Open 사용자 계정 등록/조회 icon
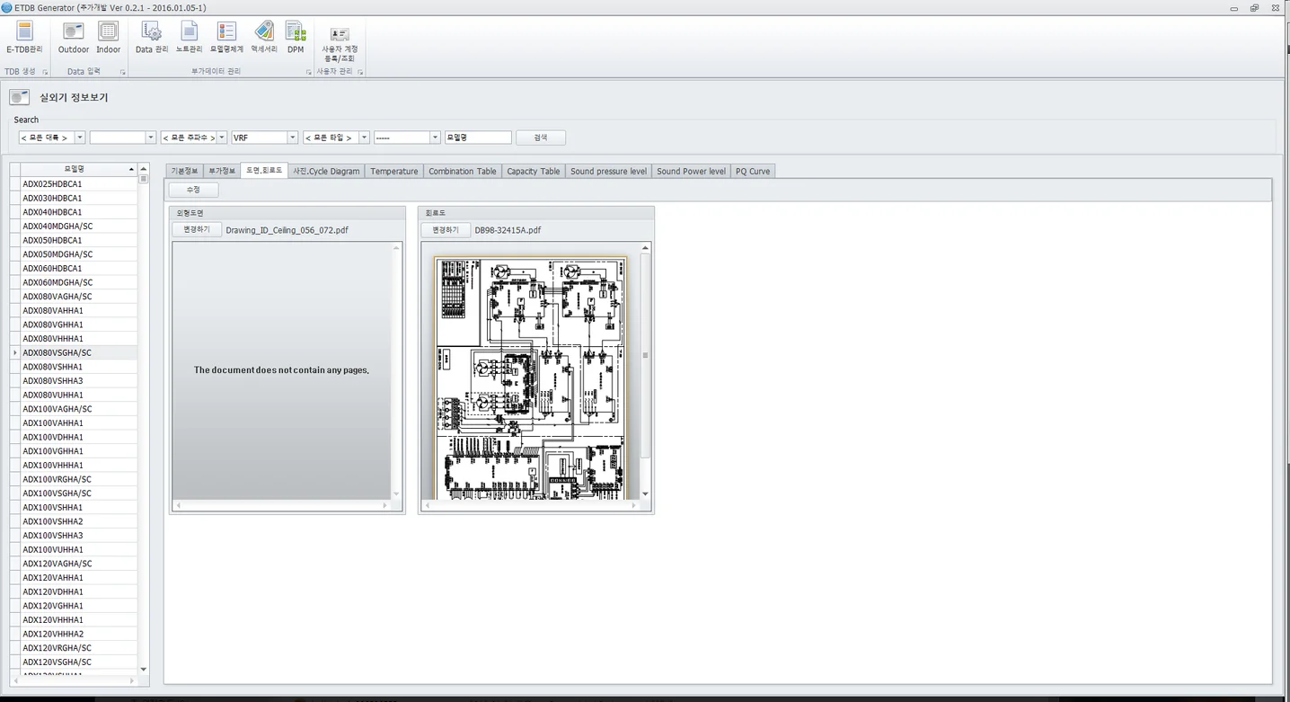 click(340, 44)
